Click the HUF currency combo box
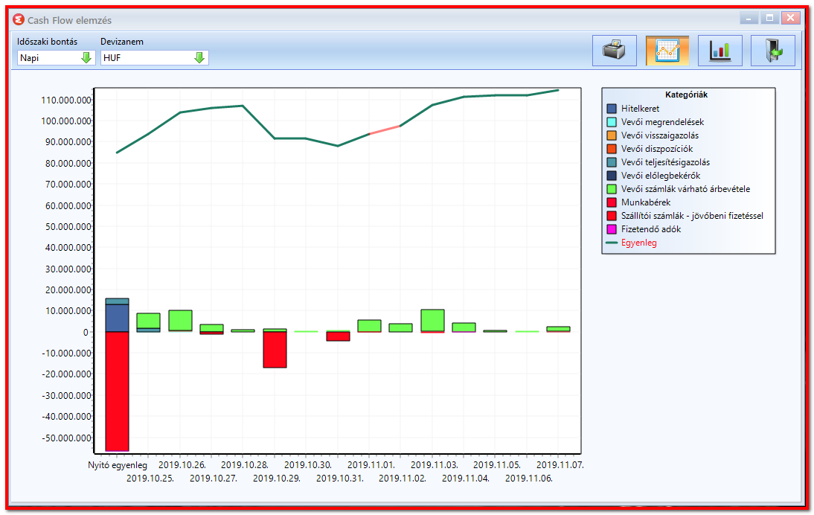 click(154, 57)
